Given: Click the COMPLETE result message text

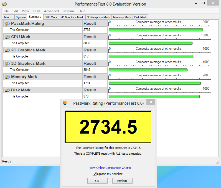Looking at the screenshot, I should (x=108, y=154).
